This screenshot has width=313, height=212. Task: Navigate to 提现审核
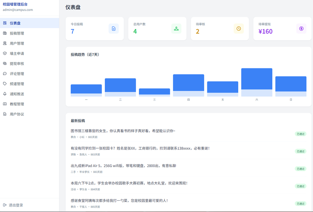click(x=30, y=63)
